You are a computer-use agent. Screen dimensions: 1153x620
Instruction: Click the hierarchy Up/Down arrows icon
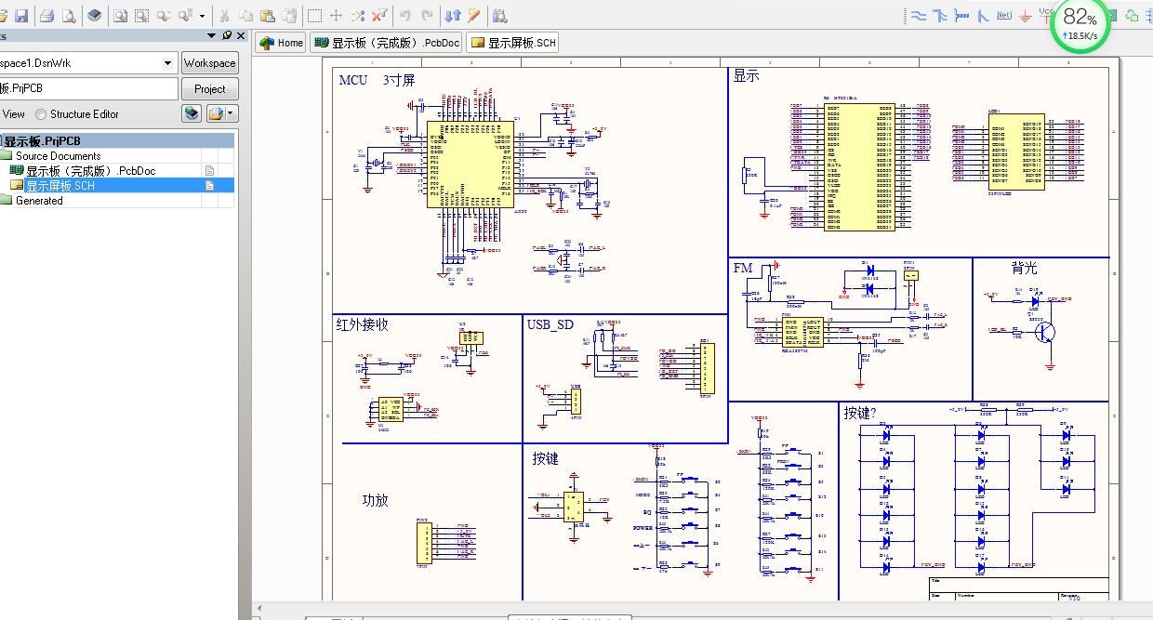click(x=453, y=15)
